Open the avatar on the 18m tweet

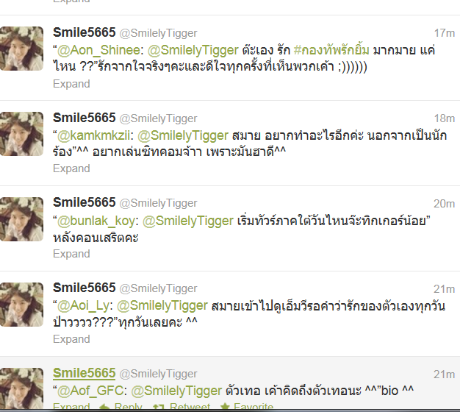pyautogui.click(x=21, y=134)
